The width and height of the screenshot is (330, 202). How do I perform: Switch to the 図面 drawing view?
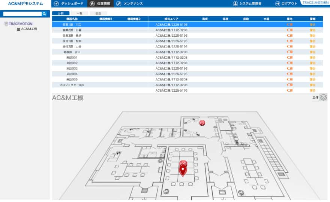[x=98, y=13]
